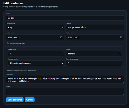Click the Cancel button
The height and width of the screenshot is (108, 129).
coord(30,100)
